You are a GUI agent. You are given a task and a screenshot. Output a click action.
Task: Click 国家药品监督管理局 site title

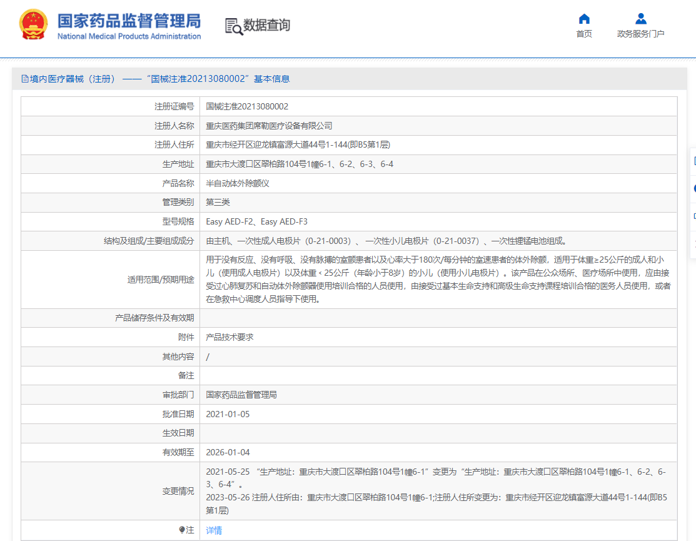(129, 21)
